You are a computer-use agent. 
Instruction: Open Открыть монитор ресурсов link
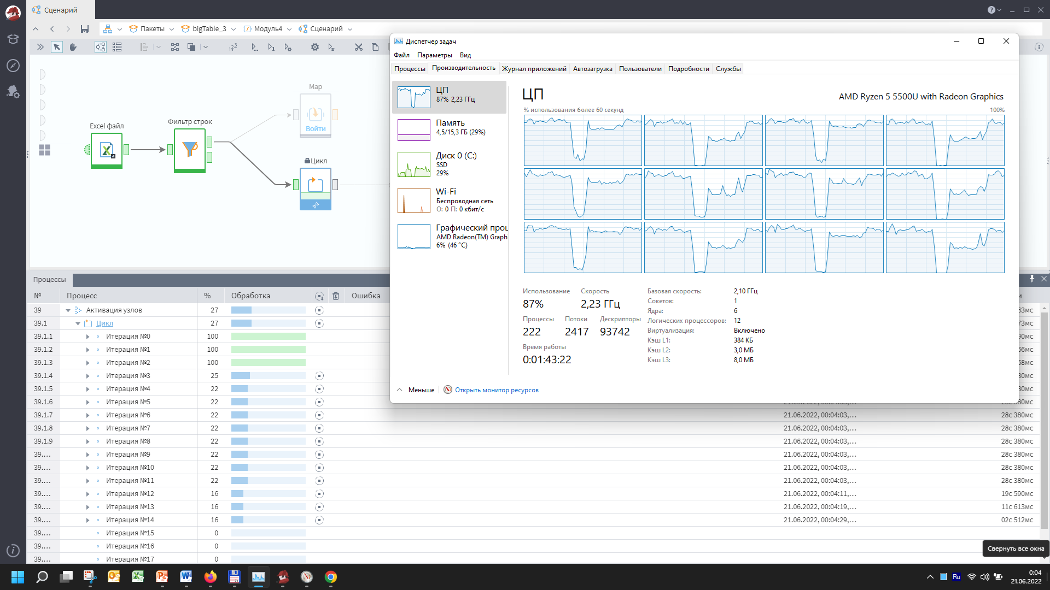497,390
